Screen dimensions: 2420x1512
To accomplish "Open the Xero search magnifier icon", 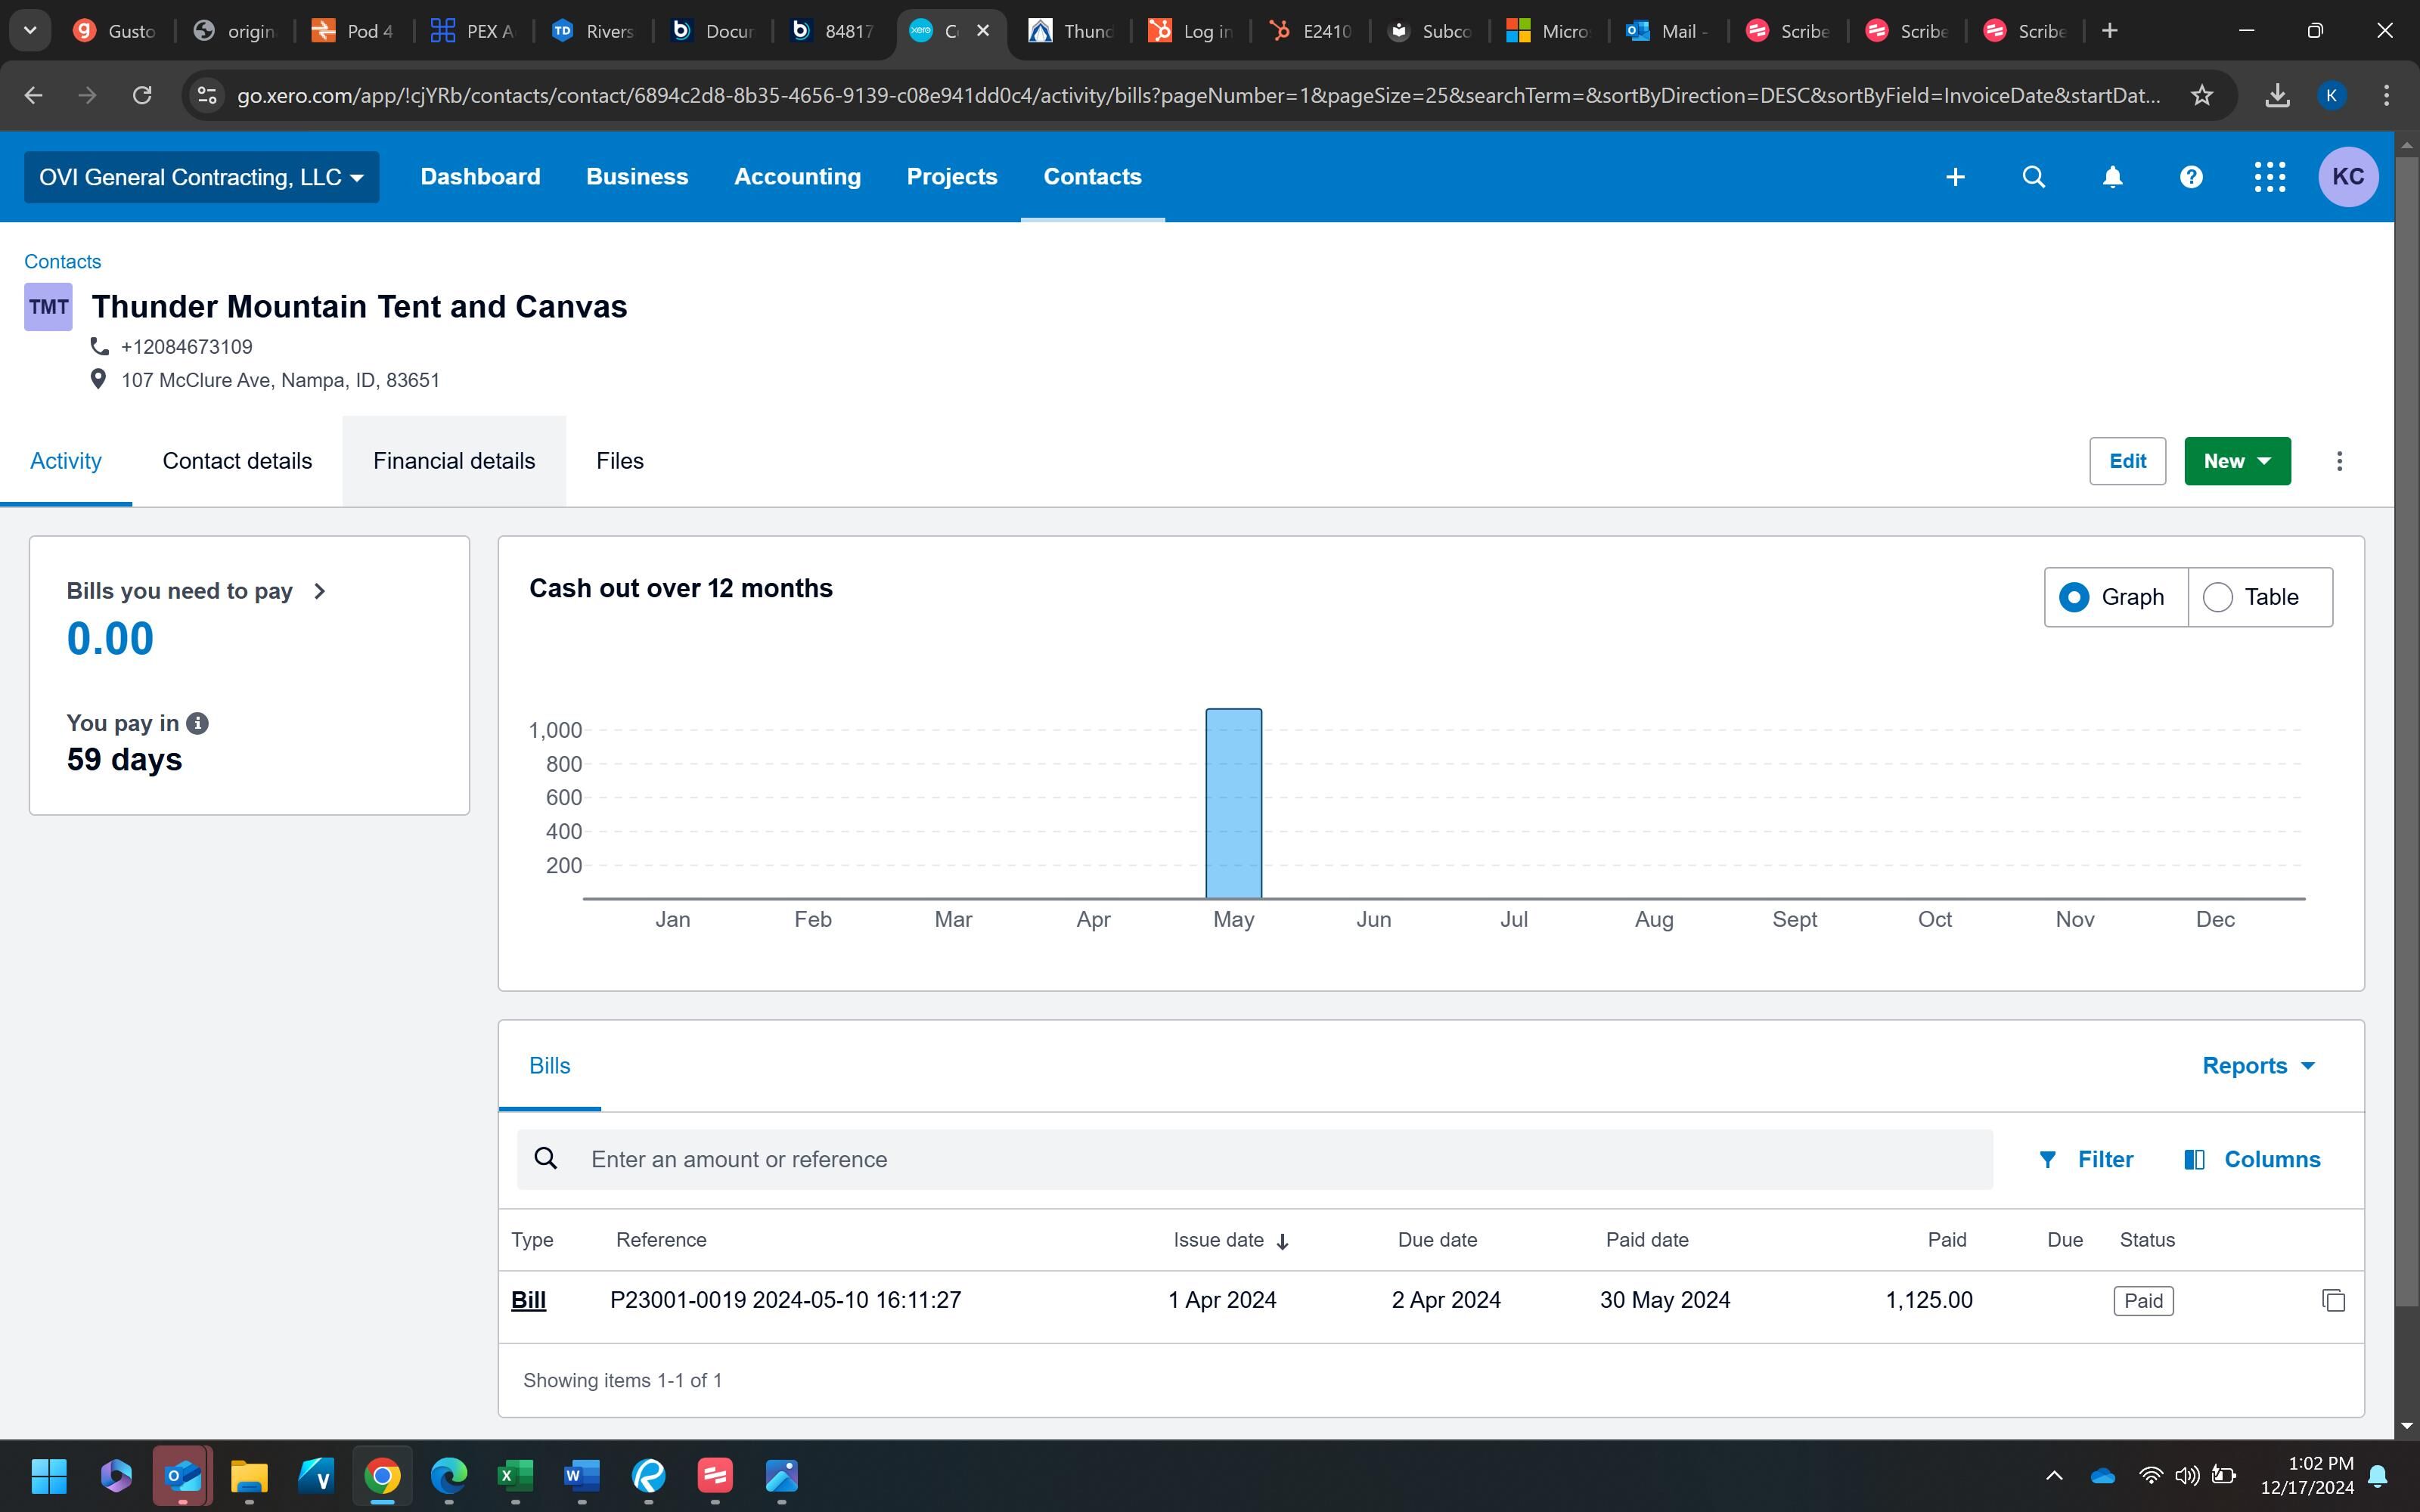I will pos(2033,177).
